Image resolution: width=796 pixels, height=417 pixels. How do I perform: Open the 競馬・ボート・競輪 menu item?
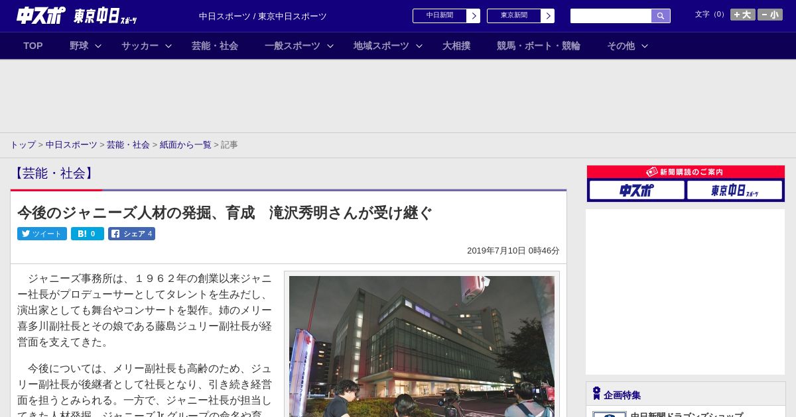[x=539, y=46]
